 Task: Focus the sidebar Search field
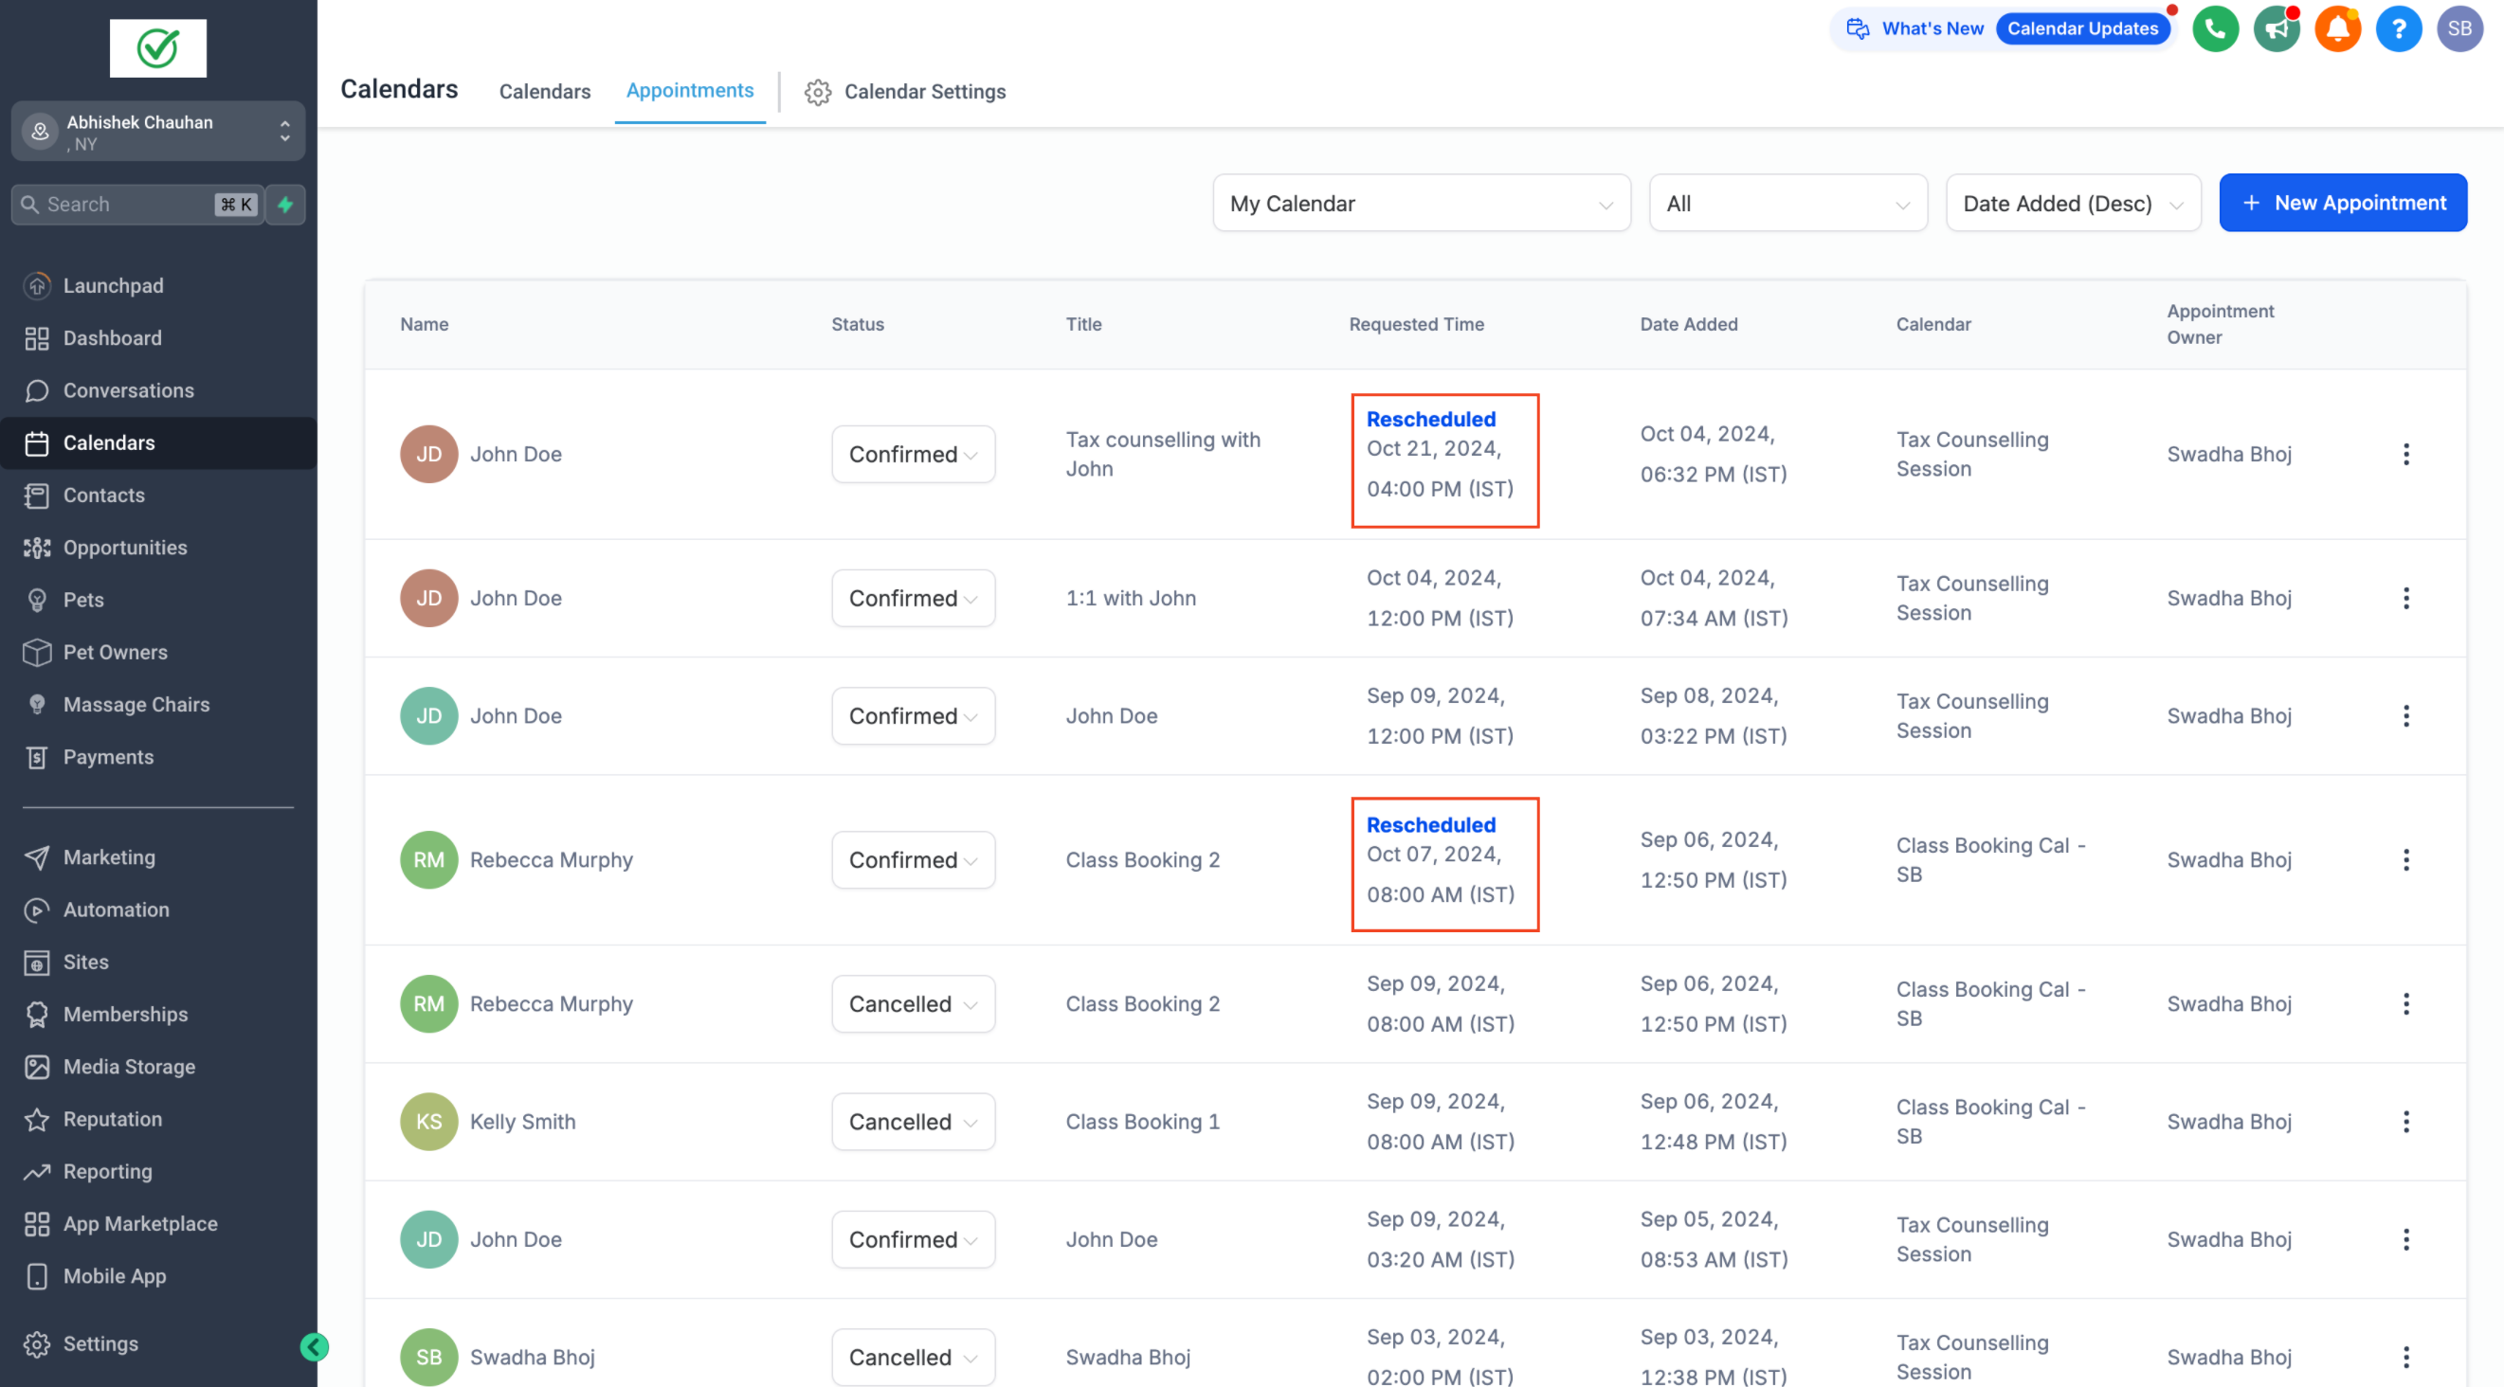coord(137,204)
